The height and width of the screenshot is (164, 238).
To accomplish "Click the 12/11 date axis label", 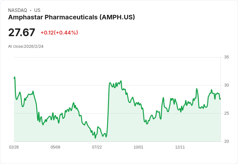I will pyautogui.click(x=180, y=147).
